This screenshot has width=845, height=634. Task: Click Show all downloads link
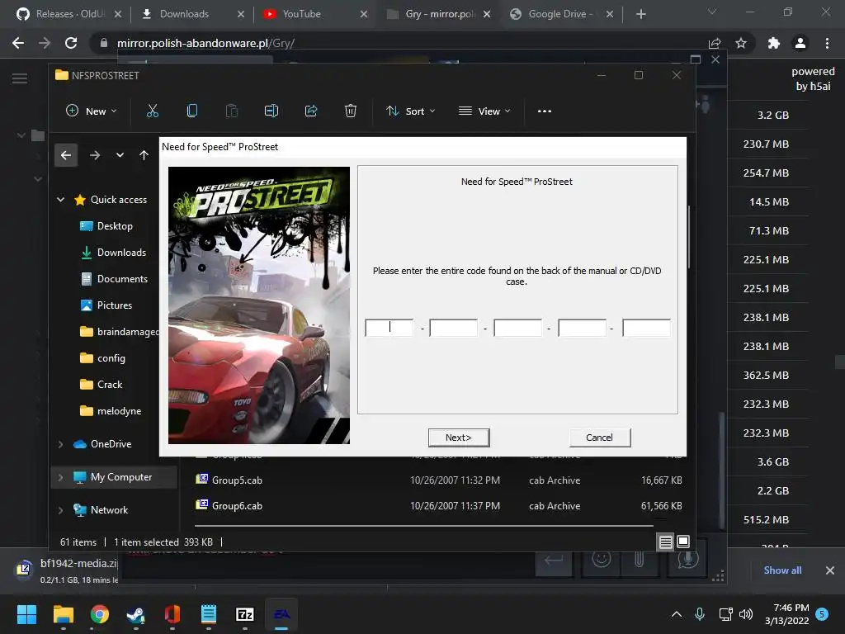pyautogui.click(x=782, y=570)
